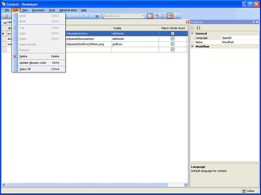Click the scroll right arrow
The height and width of the screenshot is (195, 261).
pyautogui.click(x=186, y=185)
